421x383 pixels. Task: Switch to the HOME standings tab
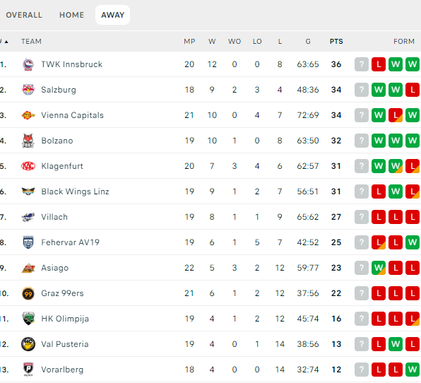71,15
